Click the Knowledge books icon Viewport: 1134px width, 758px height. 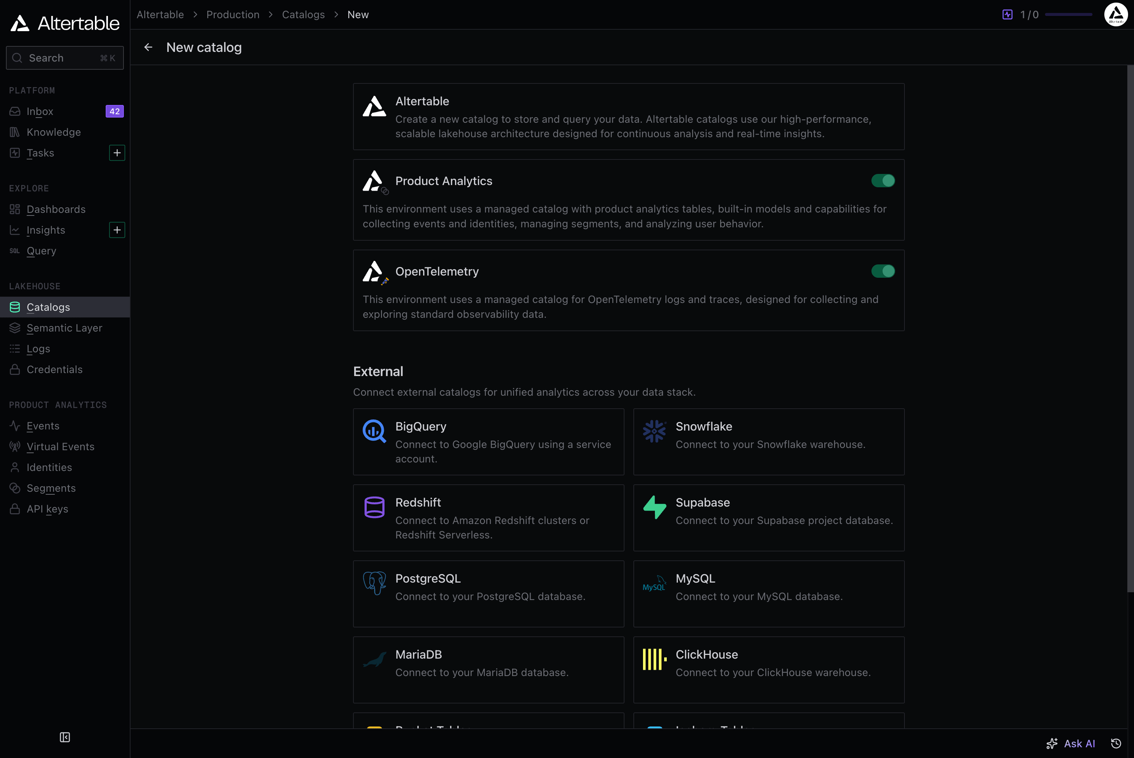click(15, 132)
